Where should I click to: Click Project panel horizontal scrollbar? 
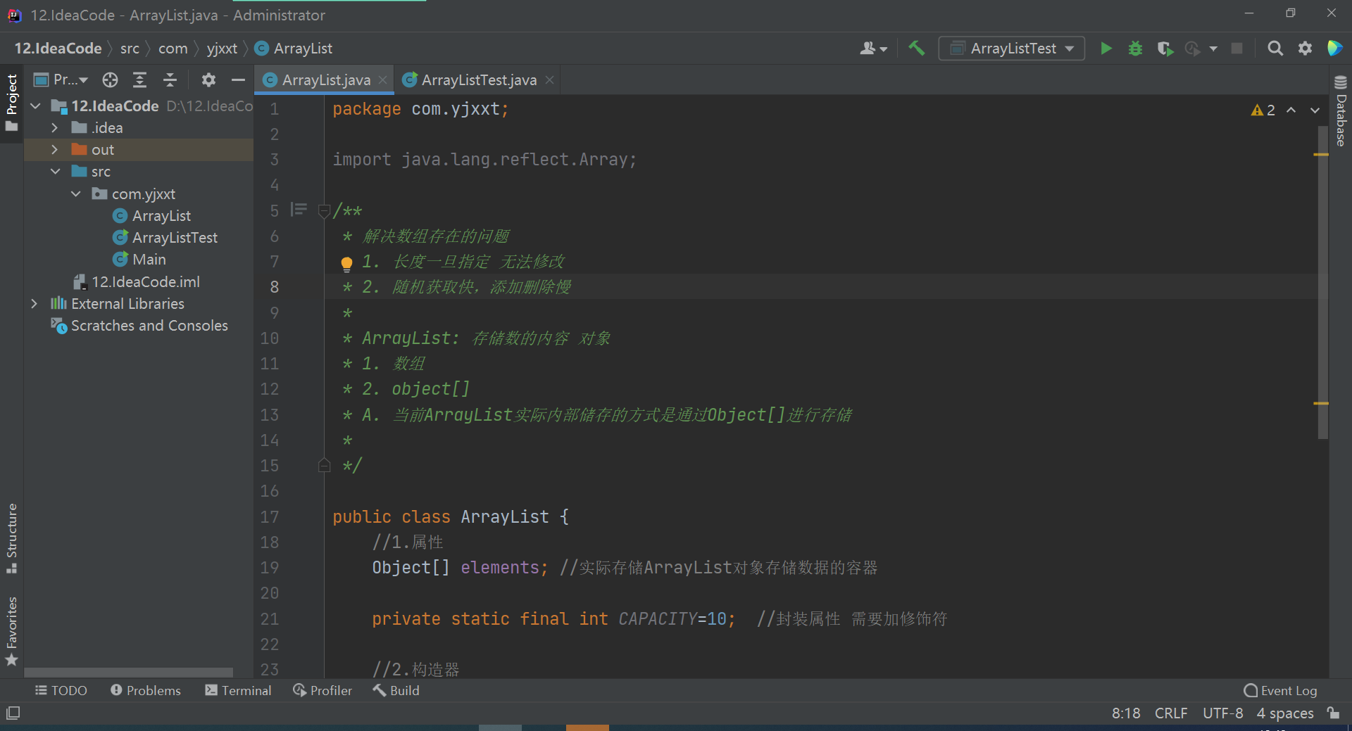128,672
